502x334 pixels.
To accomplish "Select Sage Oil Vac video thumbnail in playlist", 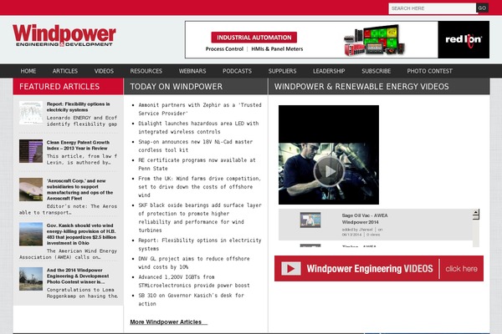I will 310,220.
